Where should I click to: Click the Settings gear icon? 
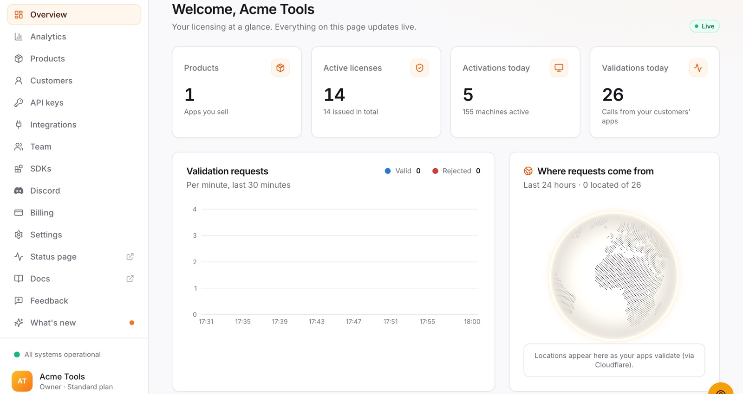click(x=19, y=235)
